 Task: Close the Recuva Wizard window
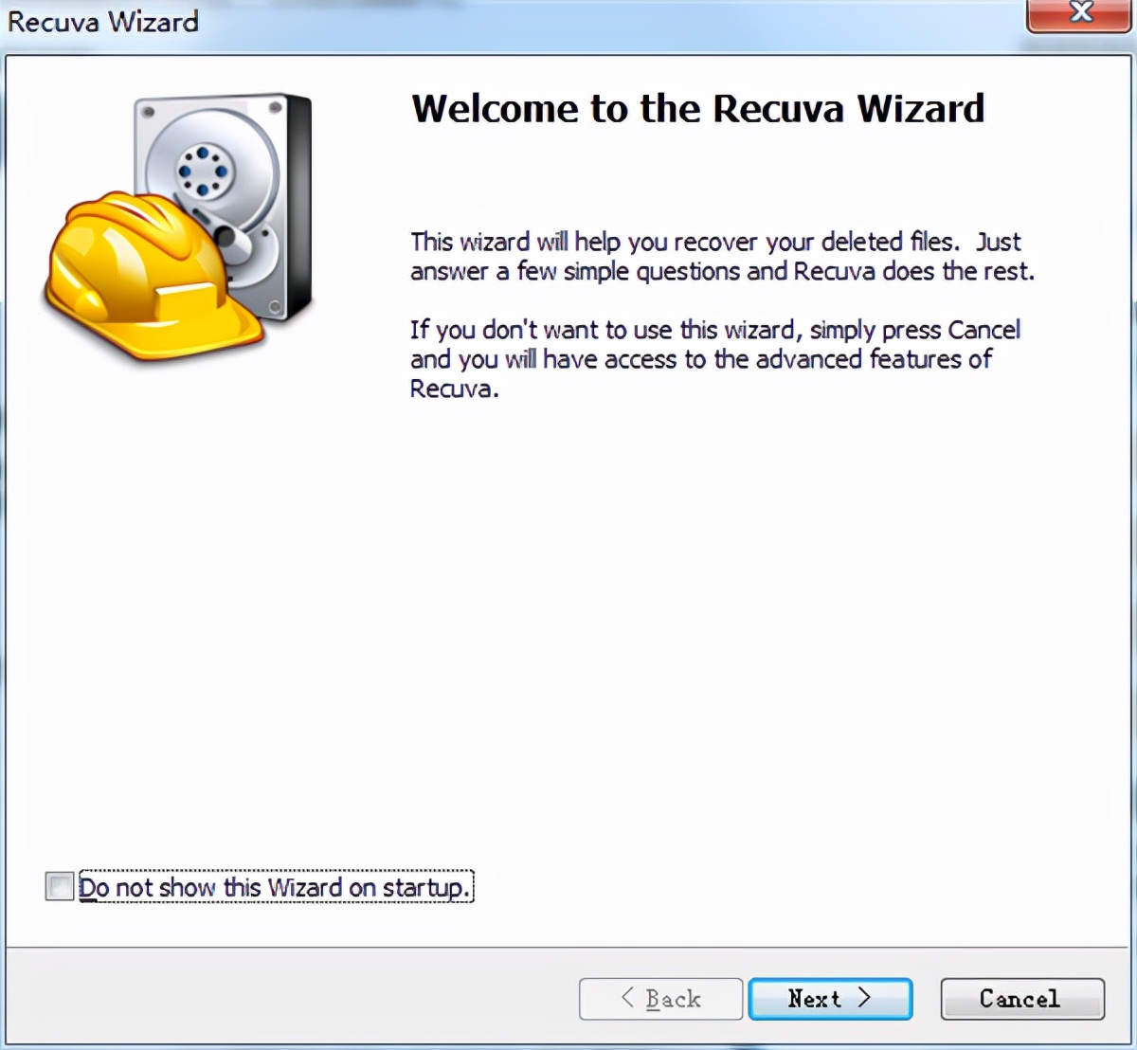[x=1079, y=14]
